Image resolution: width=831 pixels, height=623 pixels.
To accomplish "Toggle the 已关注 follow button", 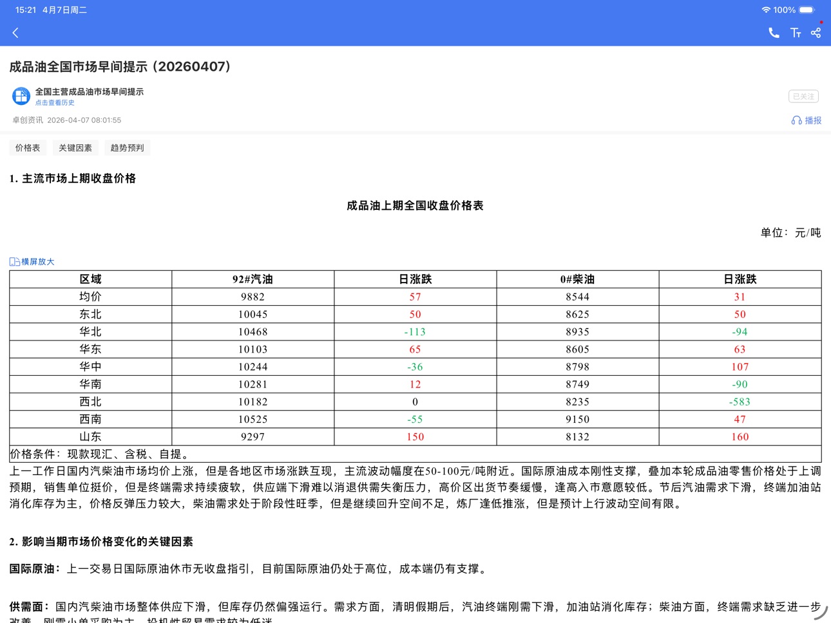I will (803, 97).
